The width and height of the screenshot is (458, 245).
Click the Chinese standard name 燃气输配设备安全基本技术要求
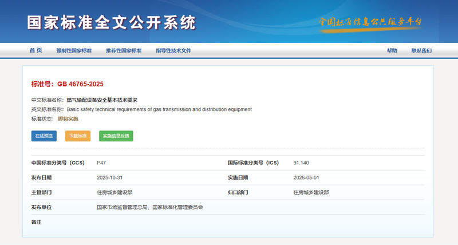[x=102, y=100]
